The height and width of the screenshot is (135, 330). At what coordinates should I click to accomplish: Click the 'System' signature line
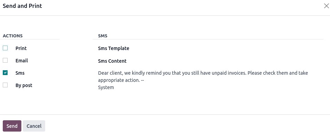coord(106,87)
